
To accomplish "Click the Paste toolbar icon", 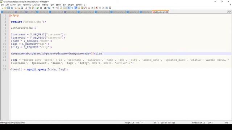I will click(33, 8).
